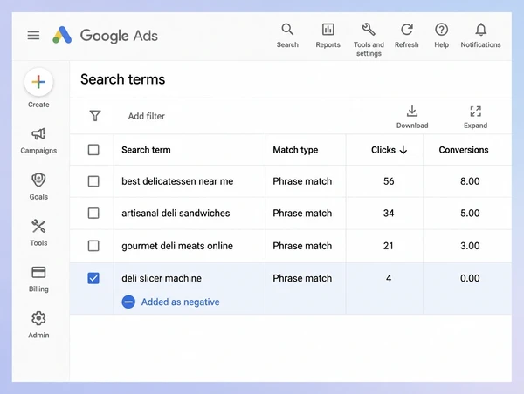Click the term gourmet deli meats online
The image size is (524, 394).
(x=177, y=246)
